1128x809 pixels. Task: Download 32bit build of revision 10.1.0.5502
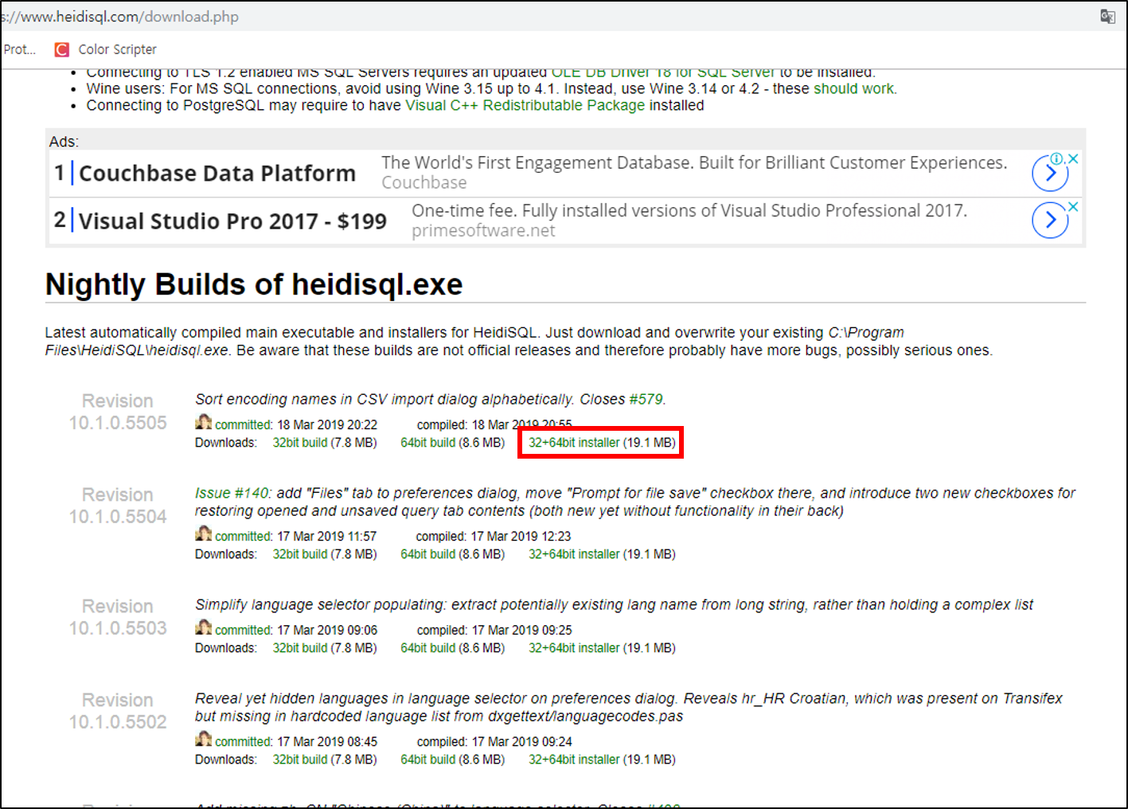click(x=300, y=760)
